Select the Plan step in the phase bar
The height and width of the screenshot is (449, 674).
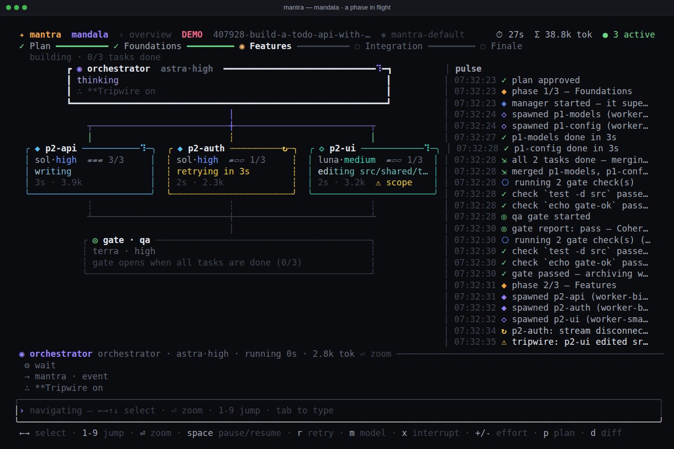(x=35, y=46)
